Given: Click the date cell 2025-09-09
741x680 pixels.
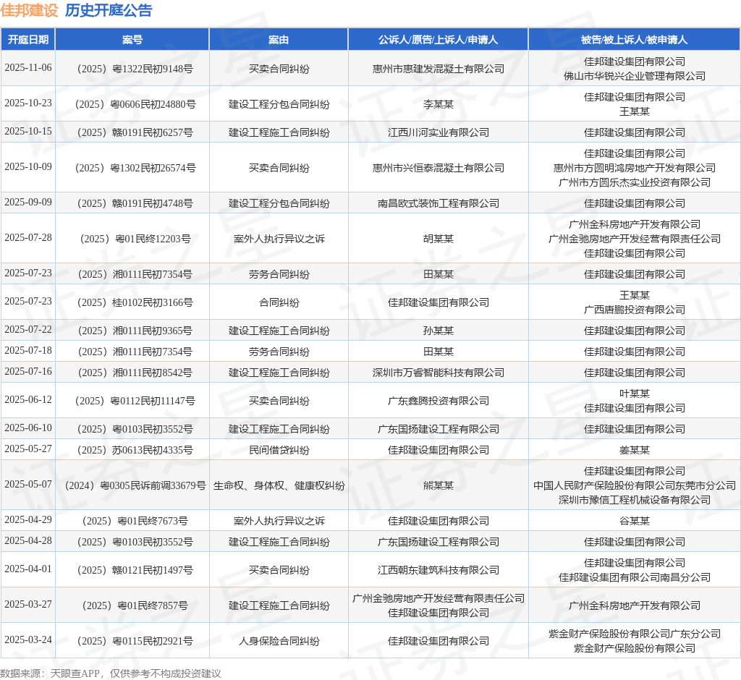Looking at the screenshot, I should [28, 202].
